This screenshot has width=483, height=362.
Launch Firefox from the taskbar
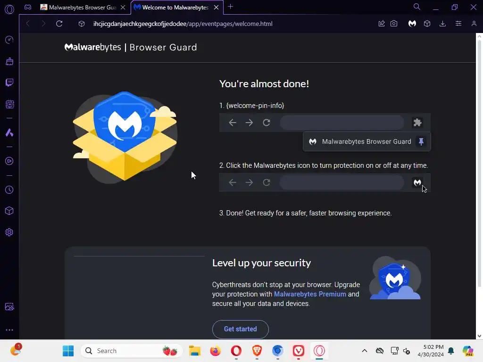215,351
